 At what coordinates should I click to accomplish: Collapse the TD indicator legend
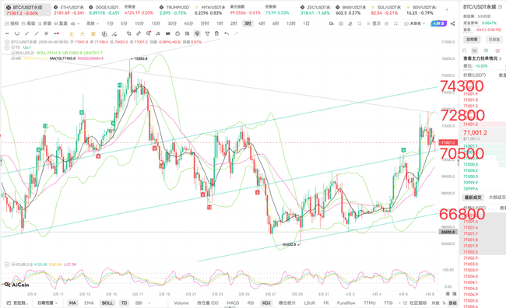coord(7,47)
